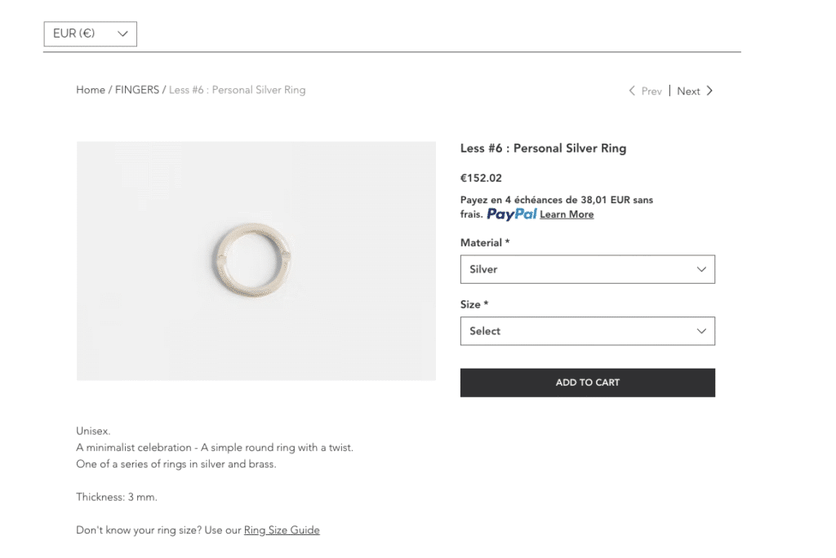Click the left chevron next to Prev
Image resolution: width=836 pixels, height=558 pixels.
[x=630, y=91]
